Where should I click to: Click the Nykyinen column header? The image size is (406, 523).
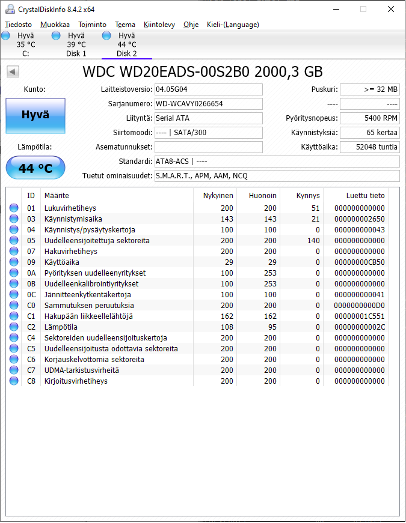coord(215,196)
